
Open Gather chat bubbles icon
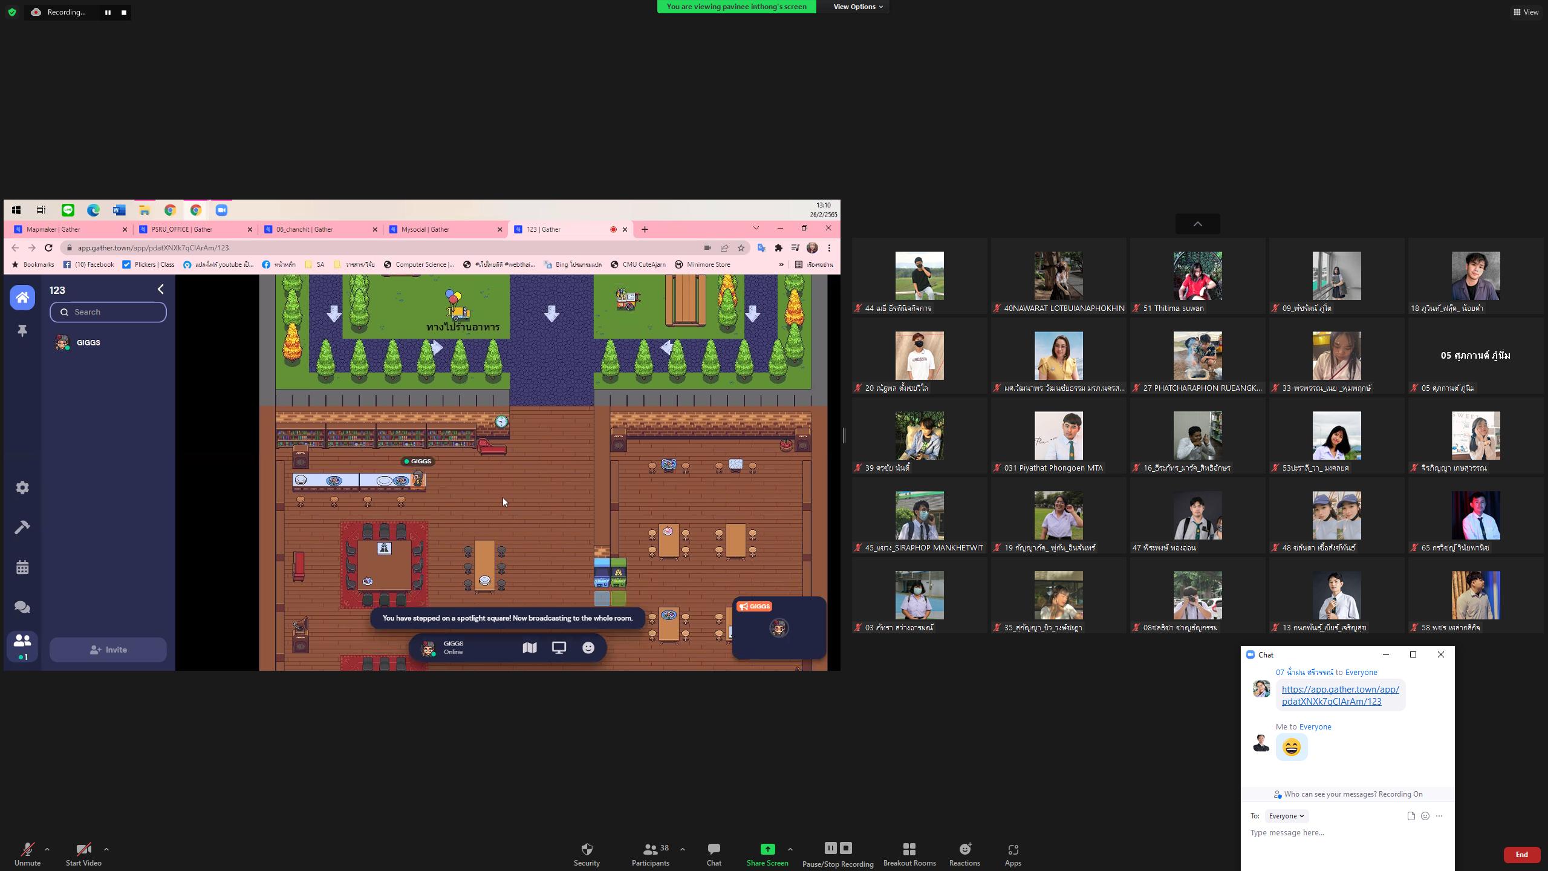[22, 607]
